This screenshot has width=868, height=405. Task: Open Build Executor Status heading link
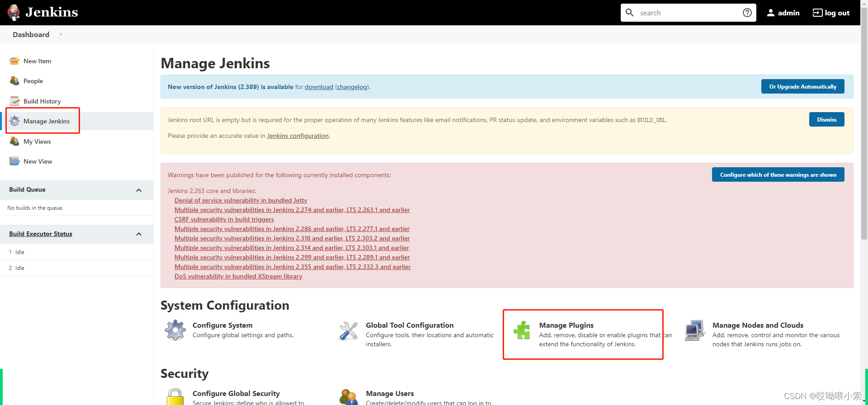pyautogui.click(x=41, y=234)
